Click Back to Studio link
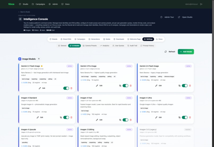The image size is (214, 147). tap(24, 12)
